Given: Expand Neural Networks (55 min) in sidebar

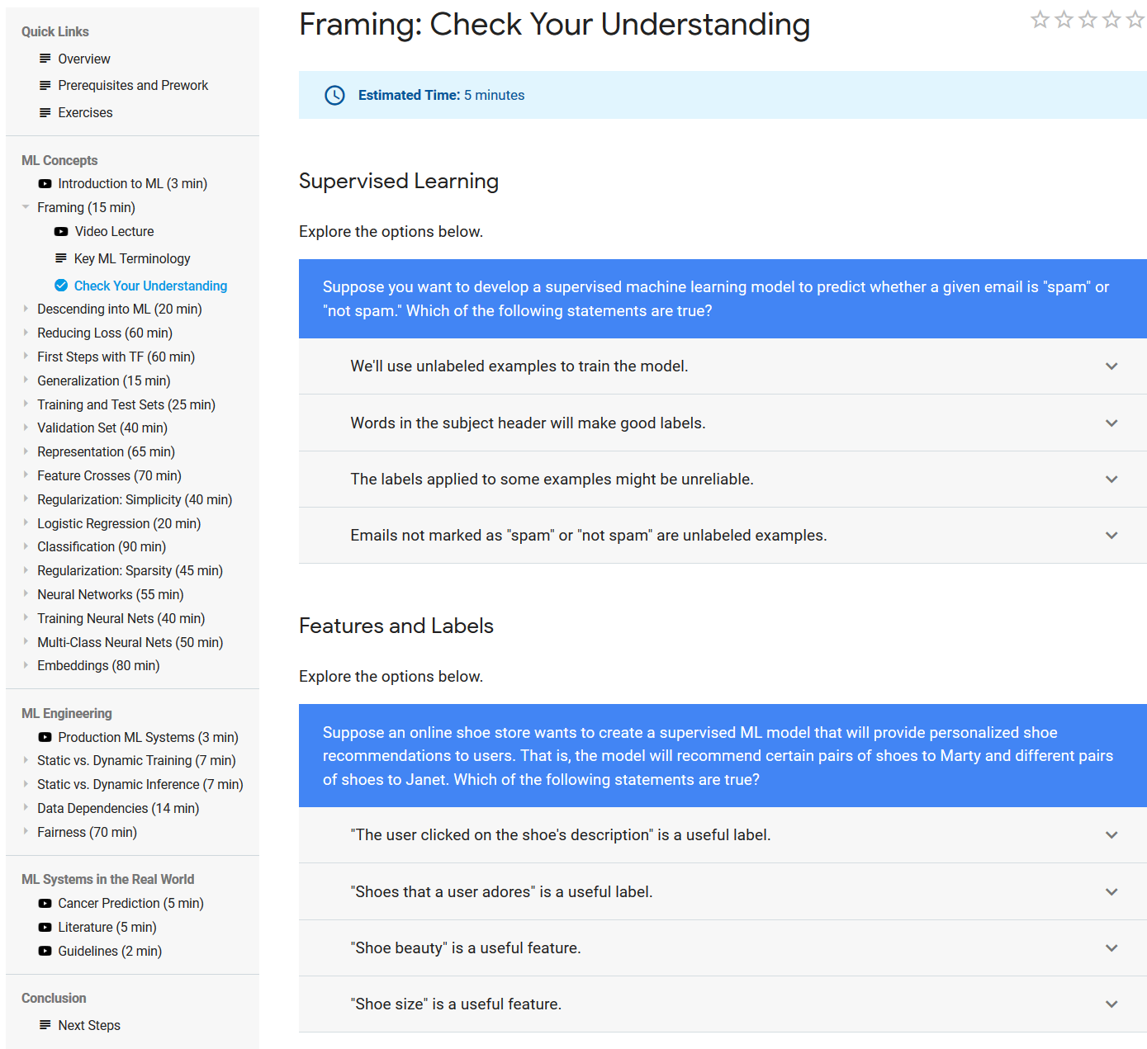Looking at the screenshot, I should (26, 594).
